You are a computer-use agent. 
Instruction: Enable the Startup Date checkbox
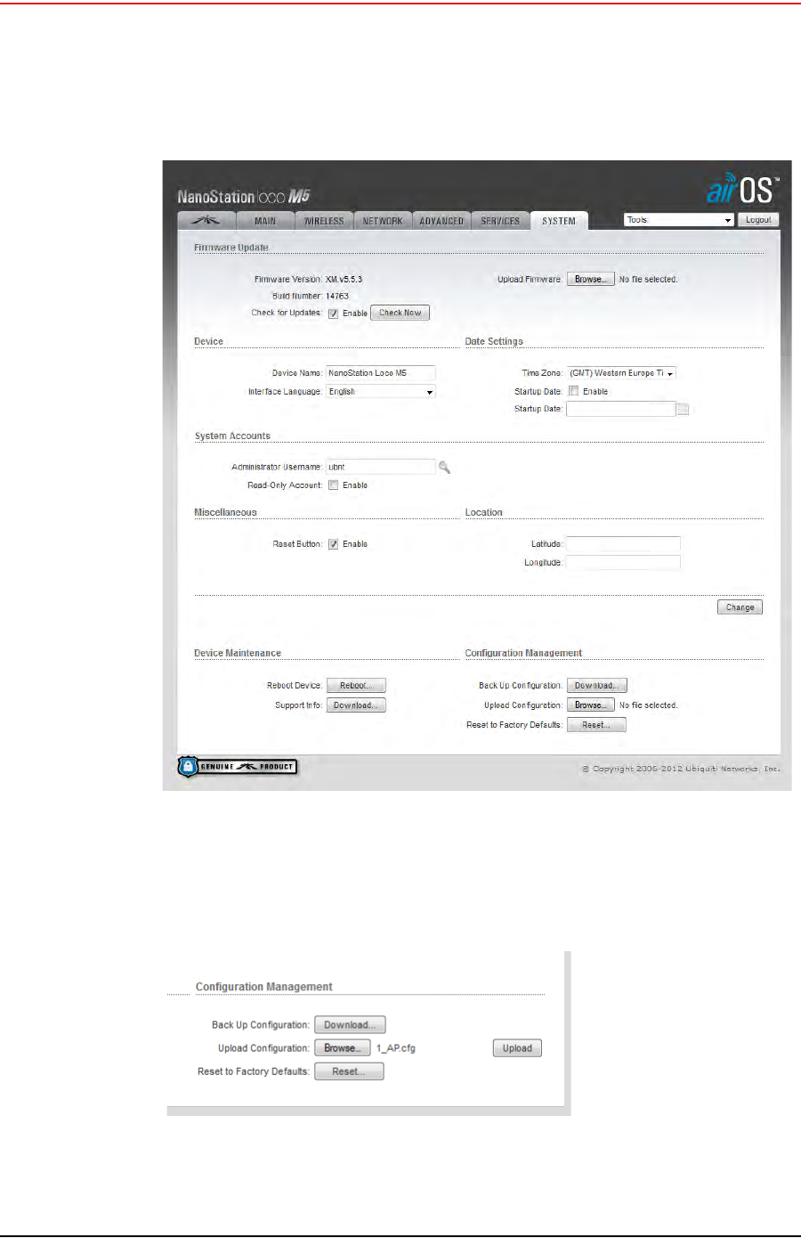tap(574, 391)
